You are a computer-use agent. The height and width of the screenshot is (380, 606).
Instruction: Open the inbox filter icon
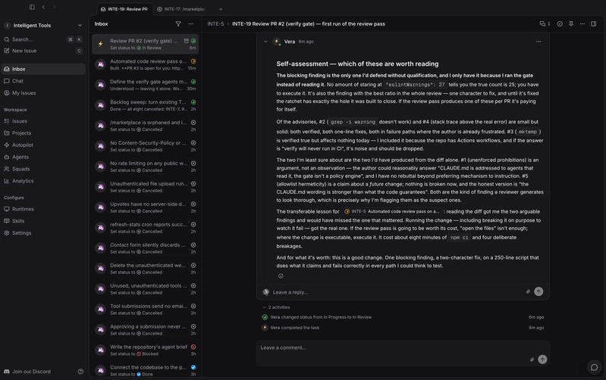pyautogui.click(x=178, y=24)
